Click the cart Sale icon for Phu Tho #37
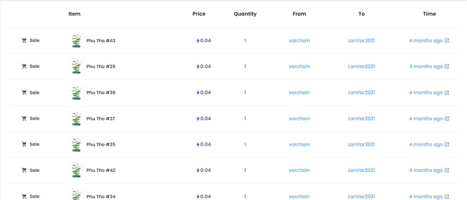467x200 pixels. (24, 119)
